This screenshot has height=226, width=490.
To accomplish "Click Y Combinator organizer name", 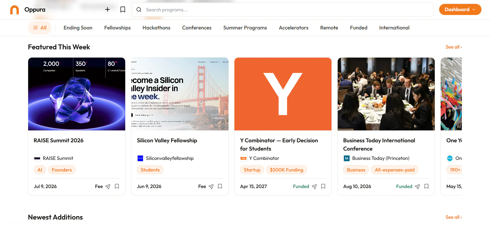I will coord(264,158).
